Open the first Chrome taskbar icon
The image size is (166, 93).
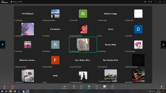coord(15,91)
